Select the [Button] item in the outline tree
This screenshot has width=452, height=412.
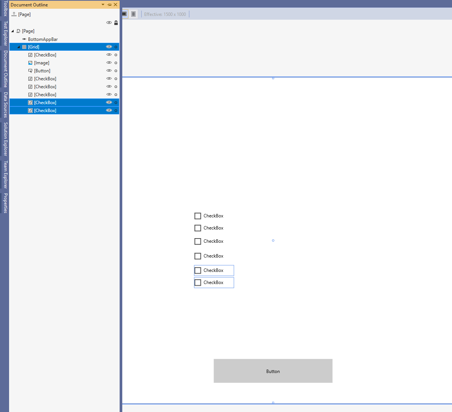point(42,71)
